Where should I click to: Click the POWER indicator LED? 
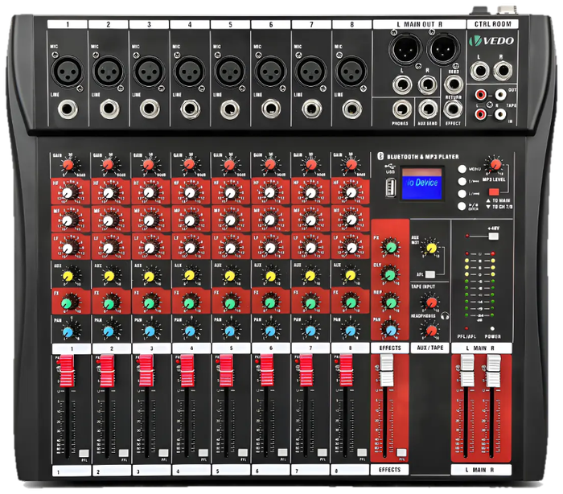pyautogui.click(x=492, y=328)
